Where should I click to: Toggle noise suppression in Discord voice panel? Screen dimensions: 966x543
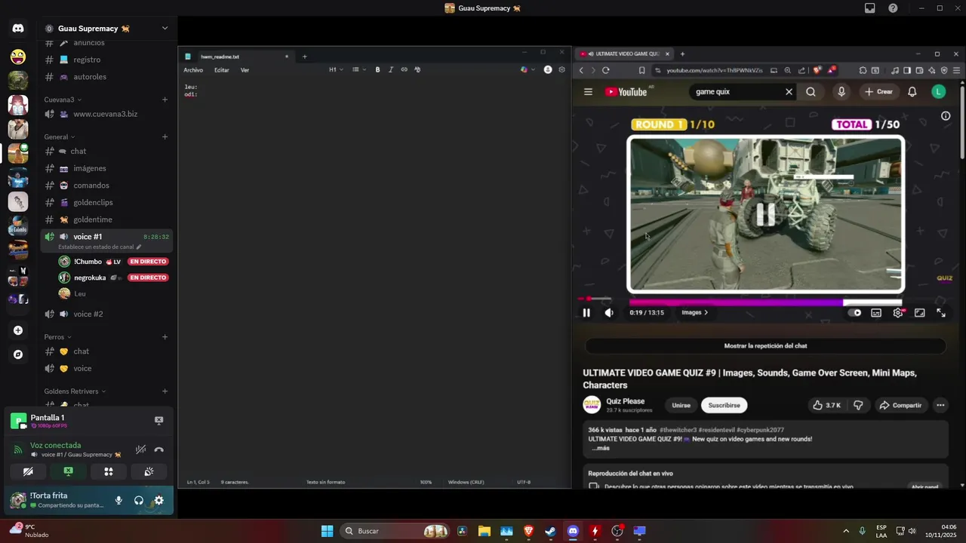[140, 449]
